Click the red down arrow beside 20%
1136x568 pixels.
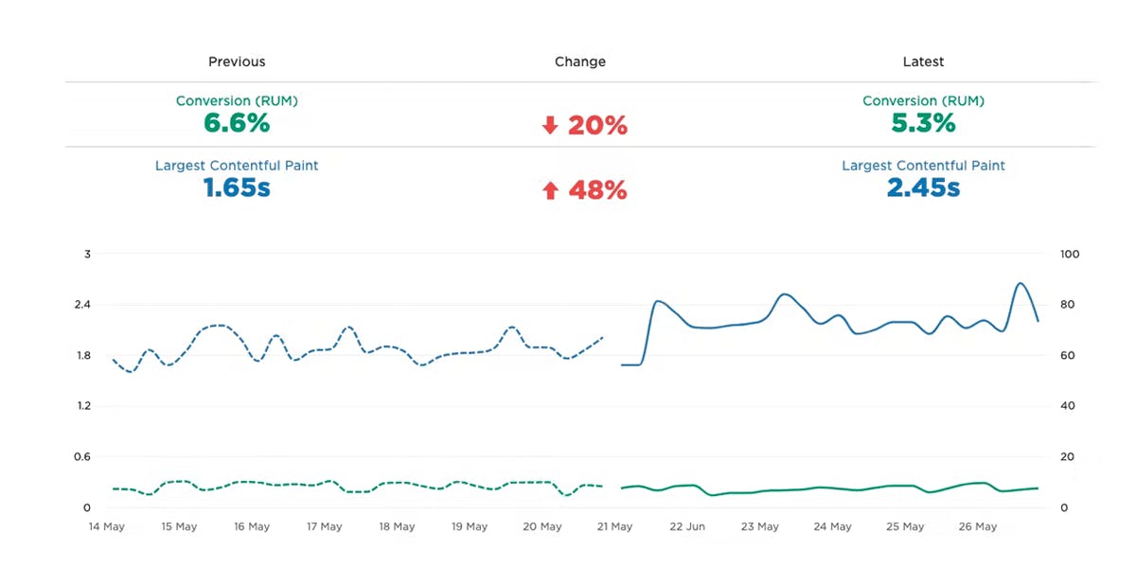tap(550, 126)
